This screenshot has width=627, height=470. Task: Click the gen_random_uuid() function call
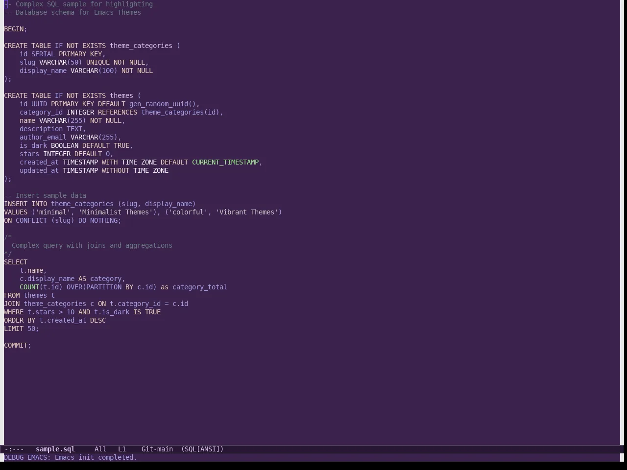[x=163, y=104]
